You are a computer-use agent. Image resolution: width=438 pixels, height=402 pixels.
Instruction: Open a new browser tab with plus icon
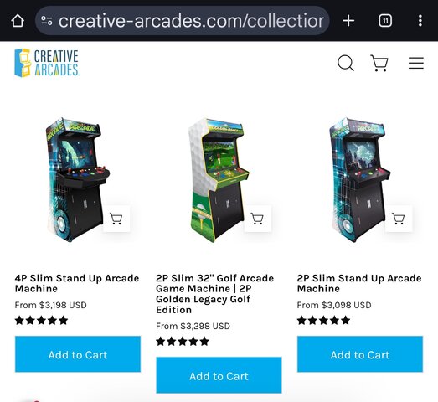coord(348,21)
